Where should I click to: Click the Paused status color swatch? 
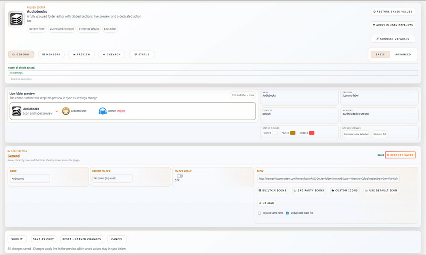point(293,133)
